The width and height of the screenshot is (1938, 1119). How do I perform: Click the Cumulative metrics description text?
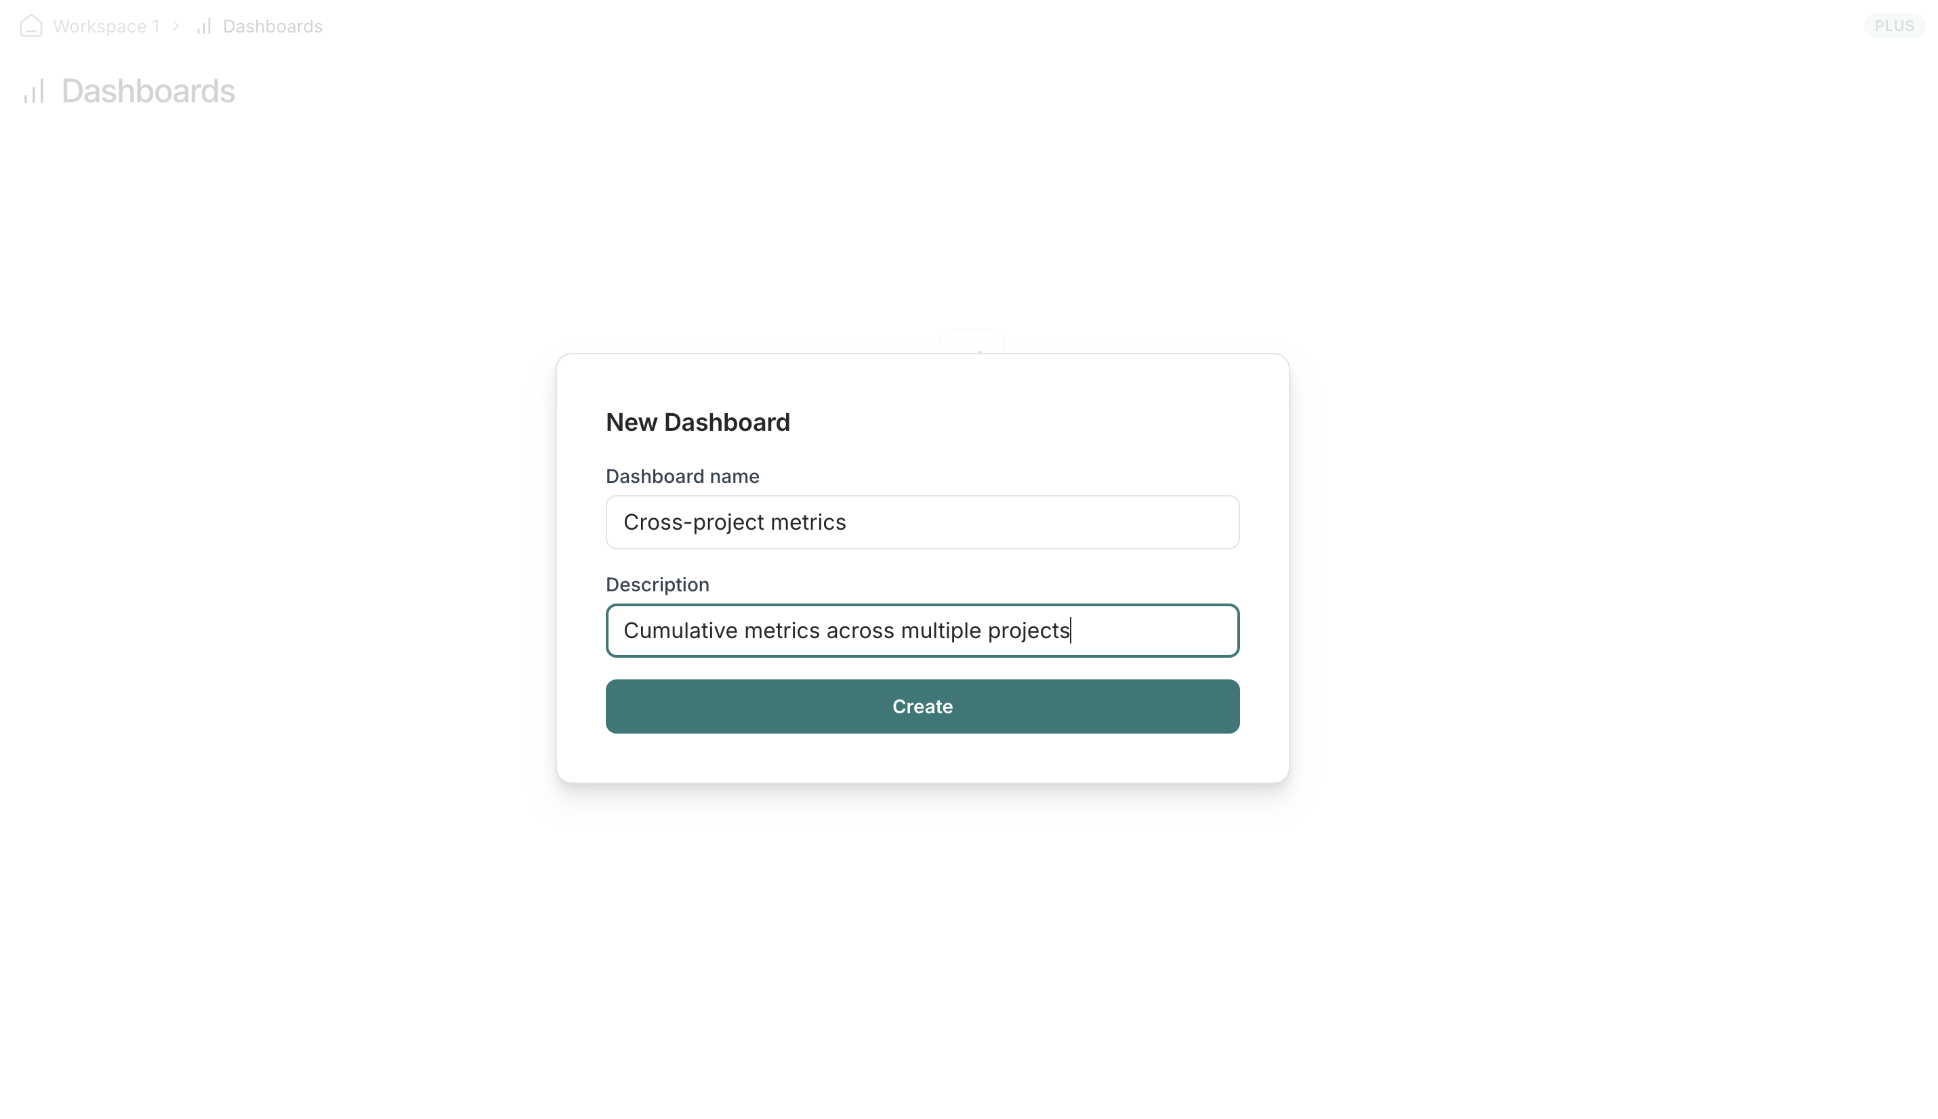coord(847,630)
